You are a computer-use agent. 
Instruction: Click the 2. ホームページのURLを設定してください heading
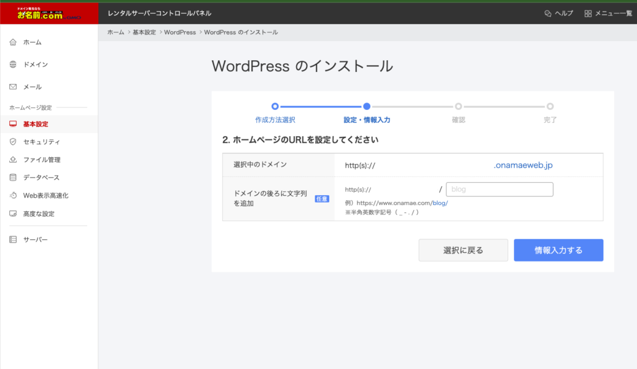tap(300, 140)
